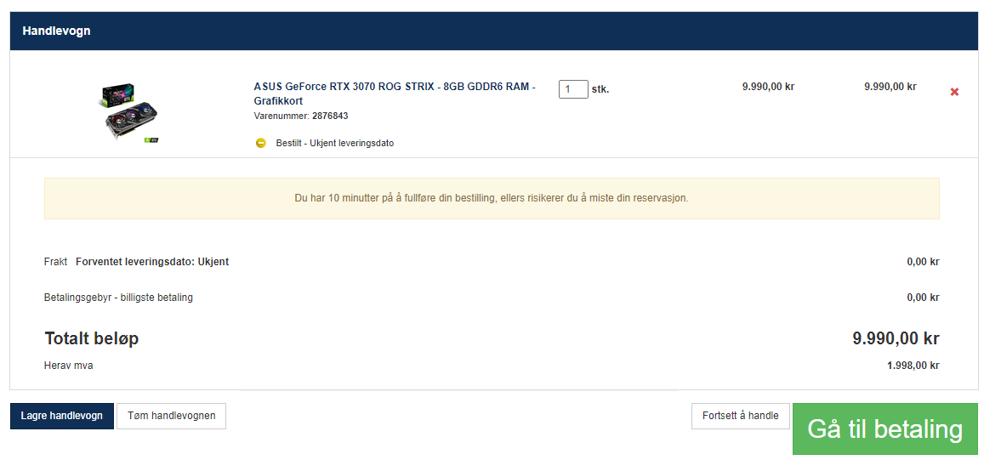Click the VAT amount 1.998,00 kr

pyautogui.click(x=913, y=365)
